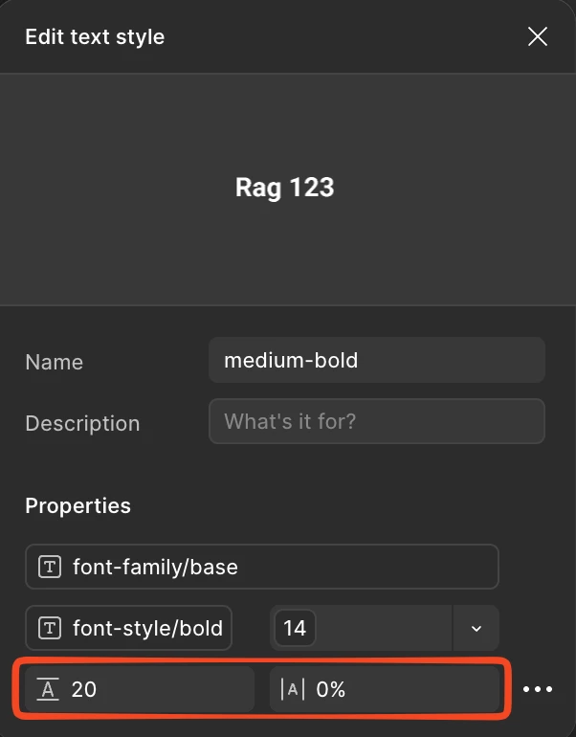The image size is (576, 737).
Task: Click the letter spacing value 0%
Action: (330, 689)
